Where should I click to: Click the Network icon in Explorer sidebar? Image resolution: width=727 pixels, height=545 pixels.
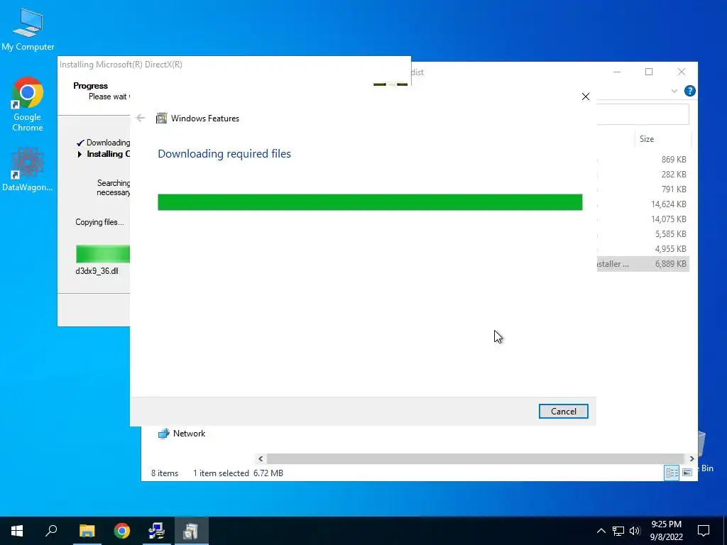(163, 434)
